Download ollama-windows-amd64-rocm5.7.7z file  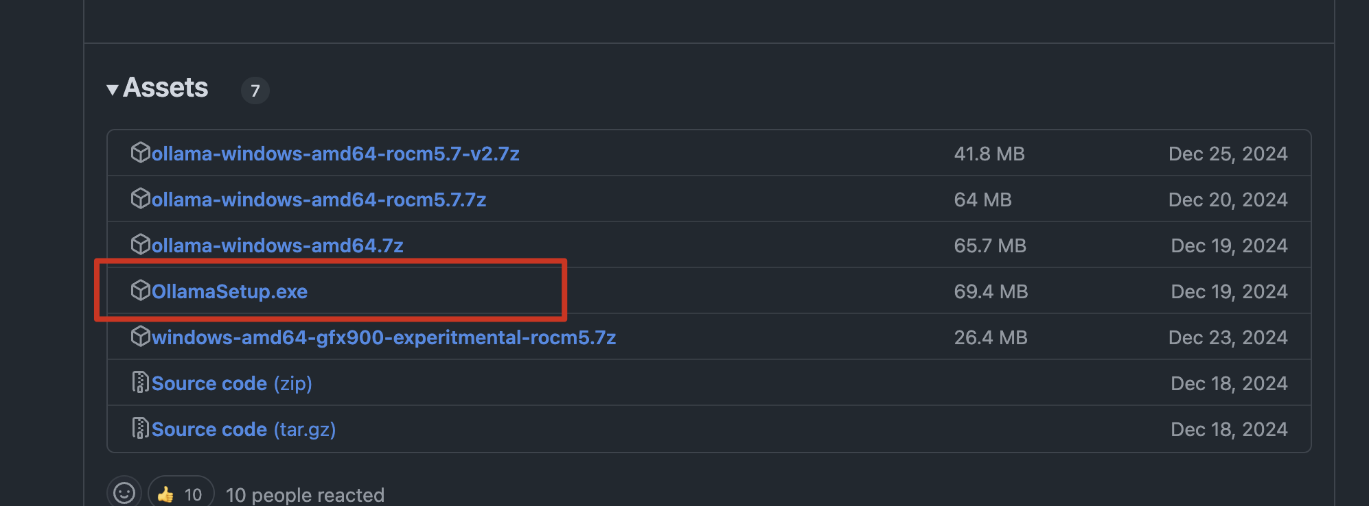pos(319,200)
